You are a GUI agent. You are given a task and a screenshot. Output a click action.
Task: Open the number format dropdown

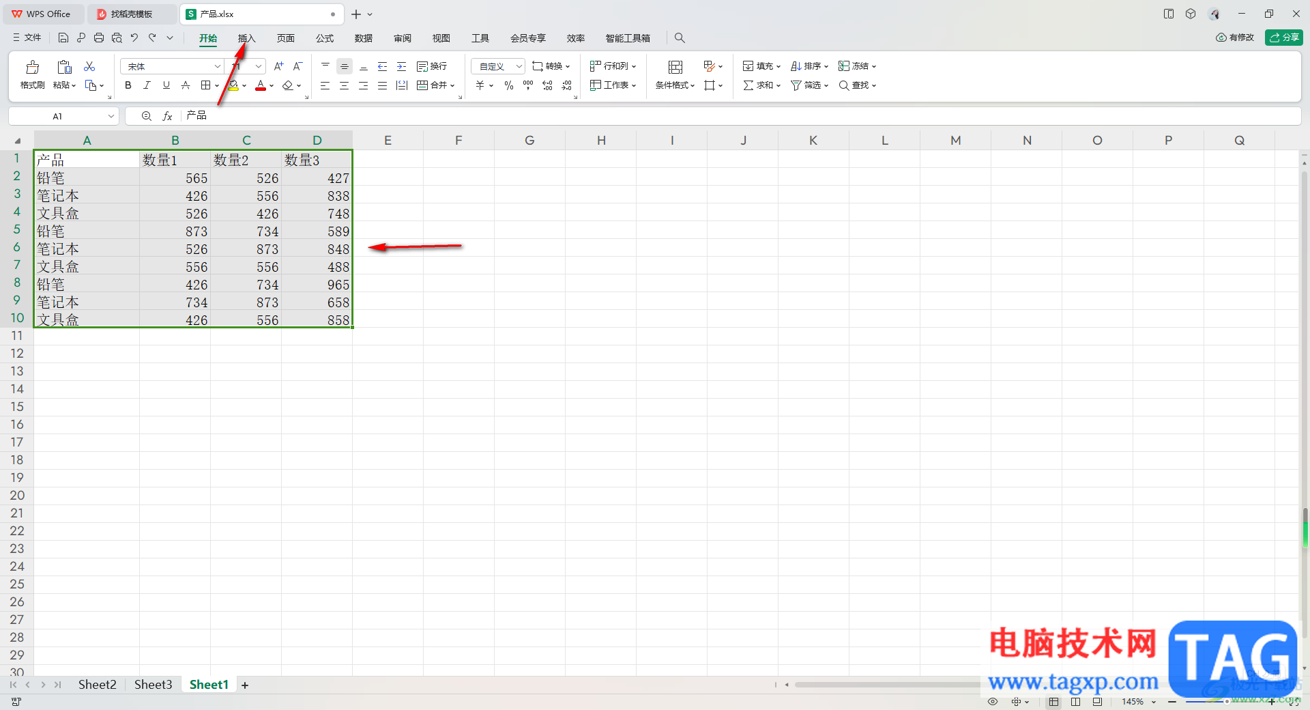click(519, 66)
